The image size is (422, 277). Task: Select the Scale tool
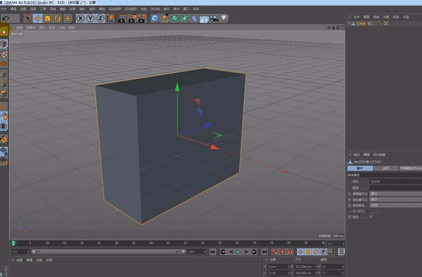48,18
